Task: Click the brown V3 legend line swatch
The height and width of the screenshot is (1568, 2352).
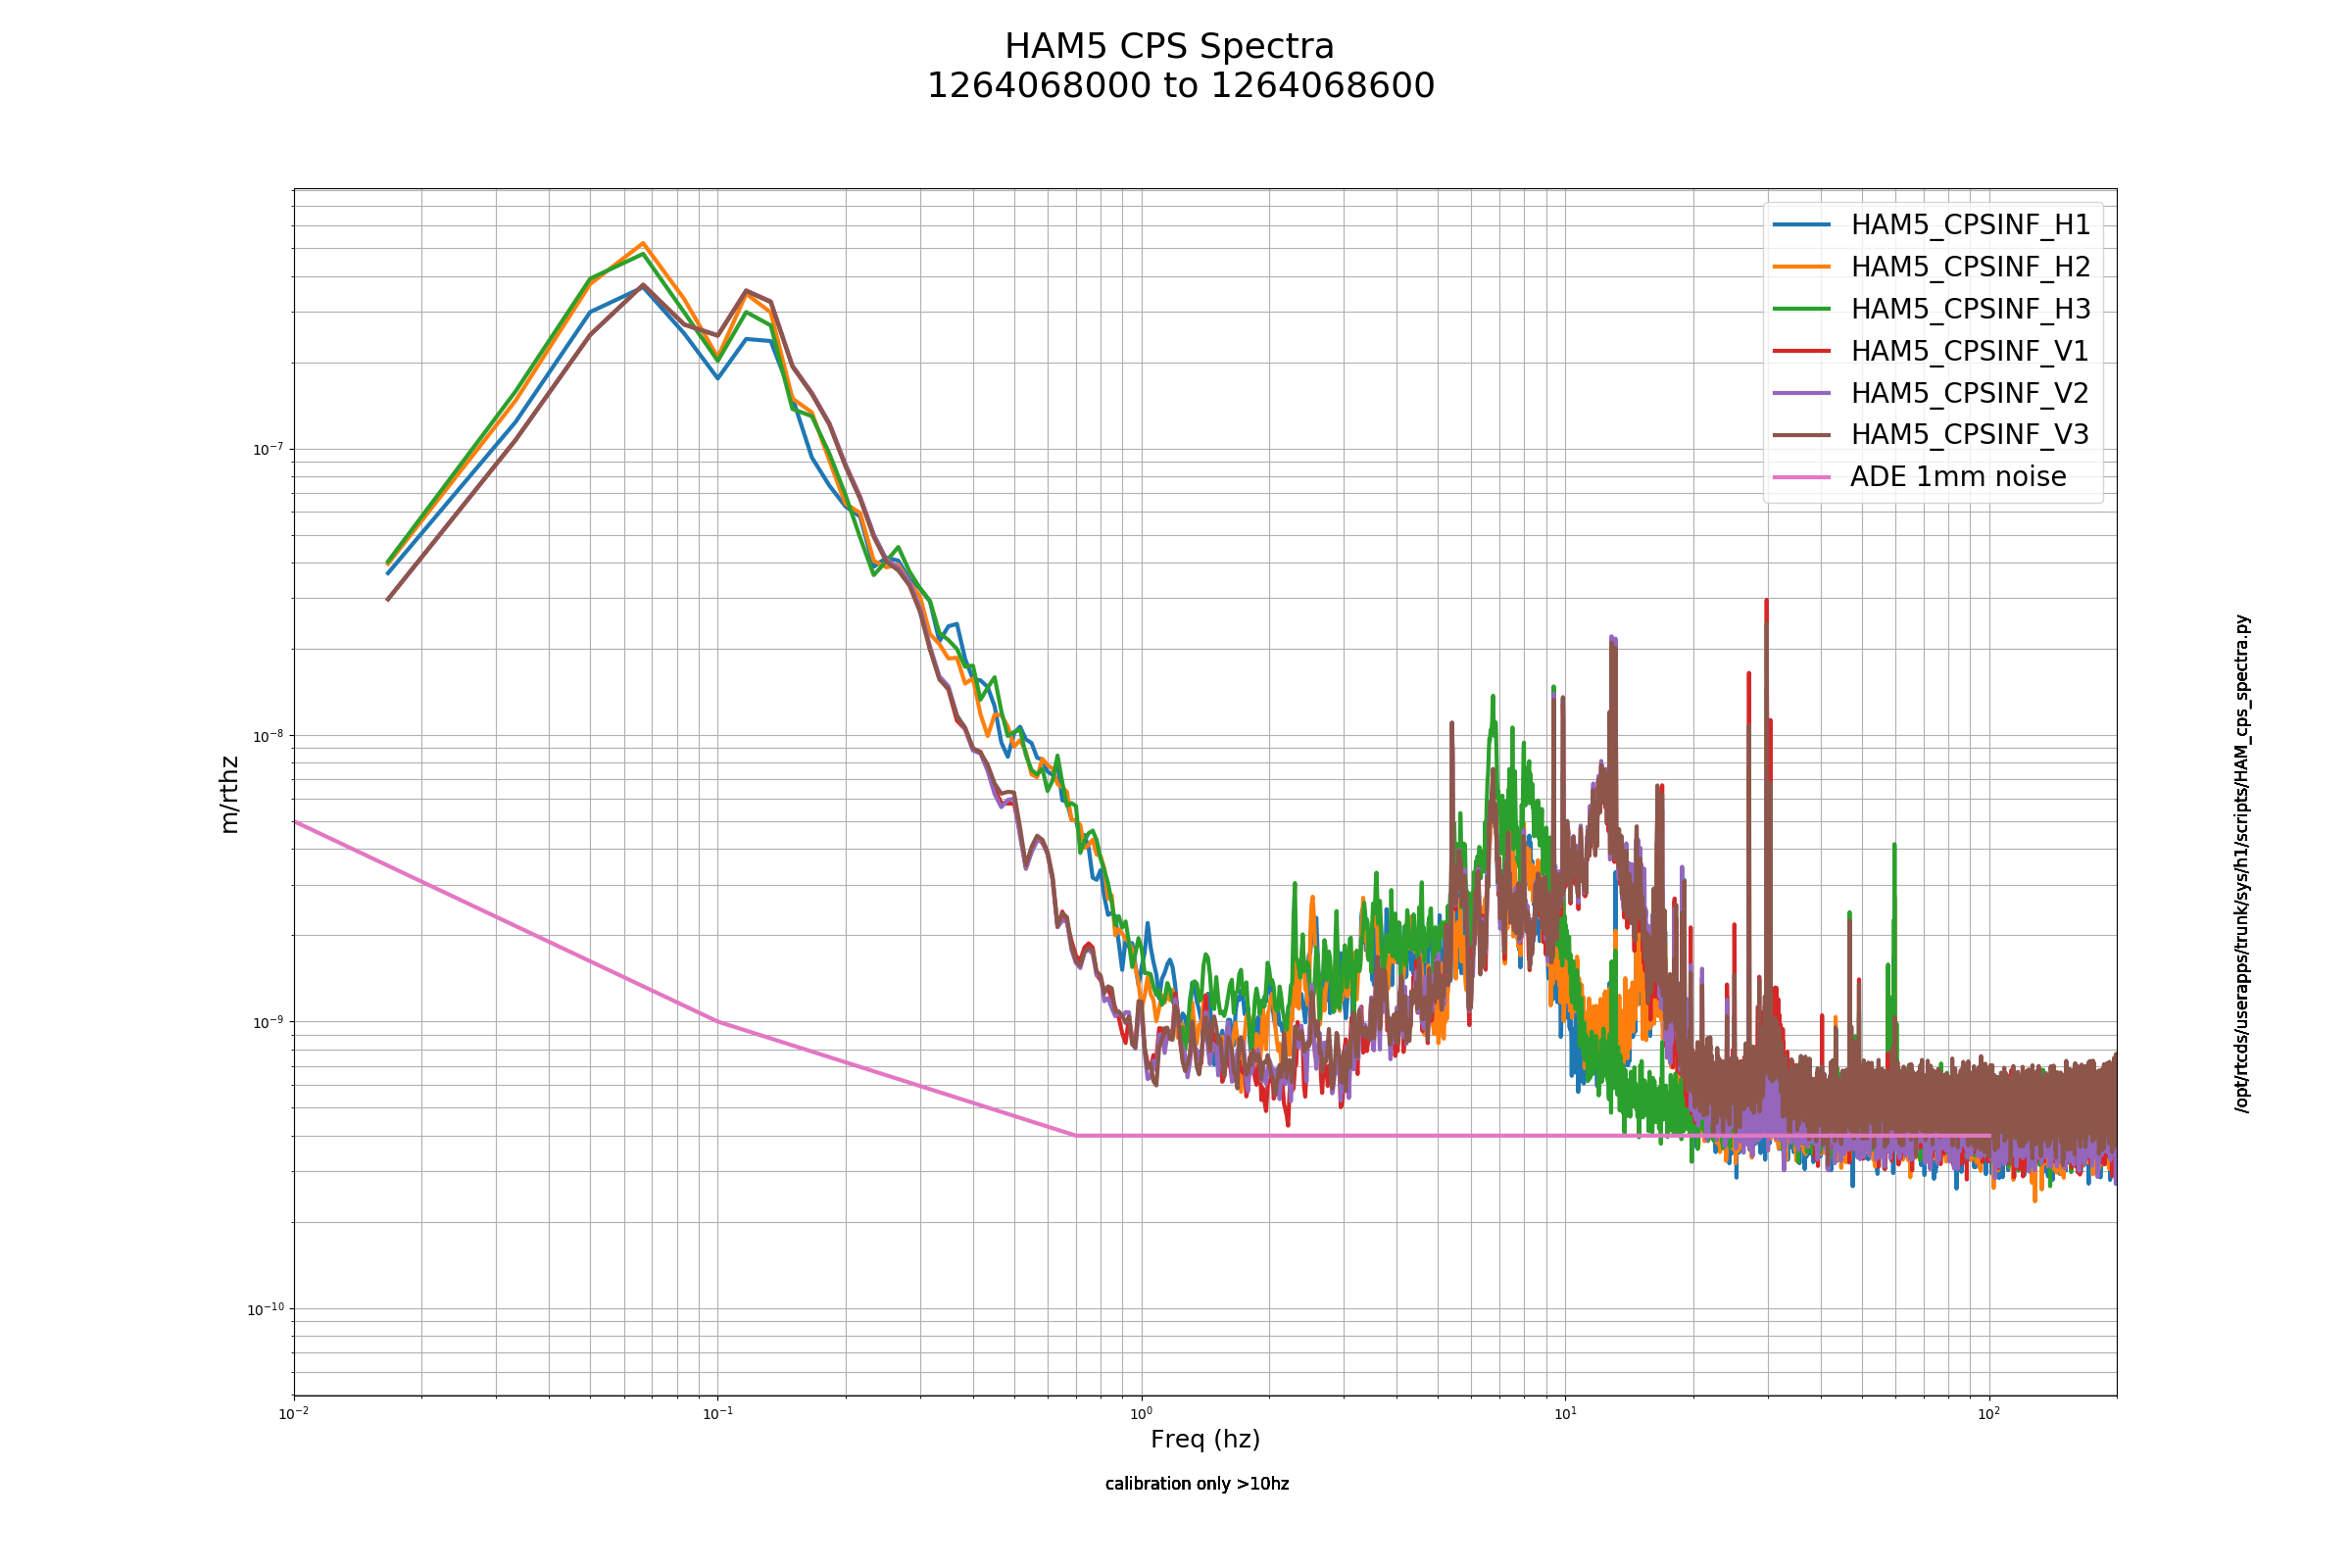Action: 1802,435
